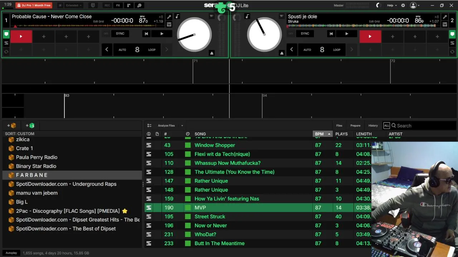Viewport: 458px width, 257px height.
Task: Click deck 2 key lock note icon
Action: pyautogui.click(x=247, y=16)
